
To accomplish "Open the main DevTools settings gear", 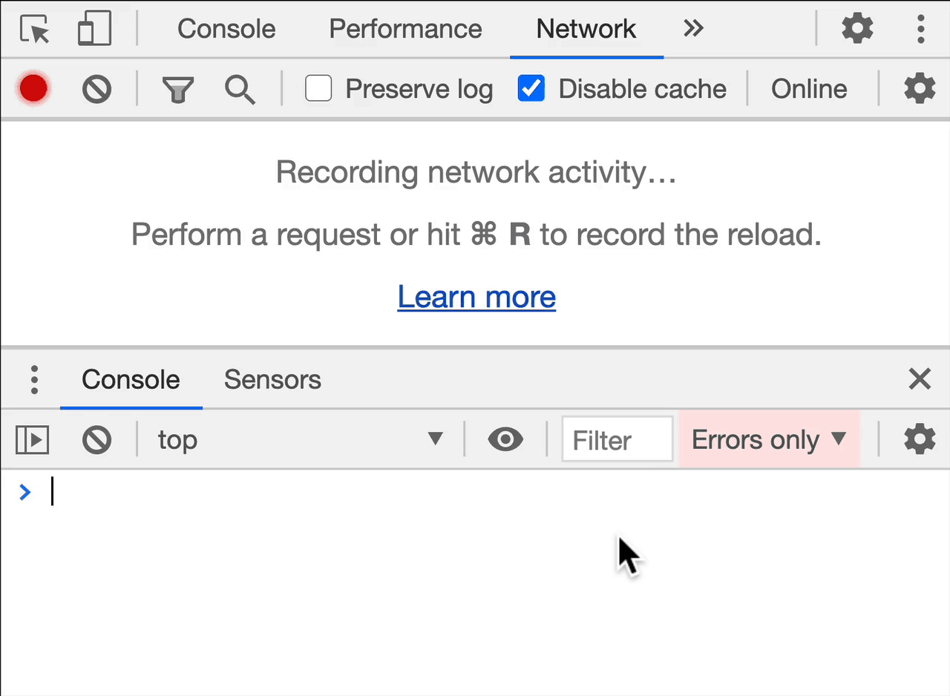I will (x=857, y=29).
